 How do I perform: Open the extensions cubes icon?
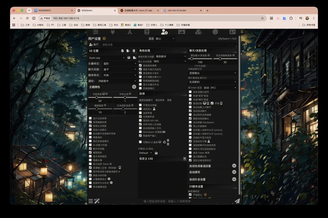198,32
